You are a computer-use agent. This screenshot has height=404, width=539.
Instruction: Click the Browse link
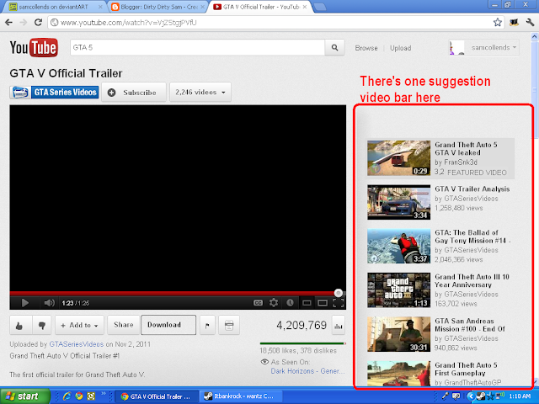point(366,48)
